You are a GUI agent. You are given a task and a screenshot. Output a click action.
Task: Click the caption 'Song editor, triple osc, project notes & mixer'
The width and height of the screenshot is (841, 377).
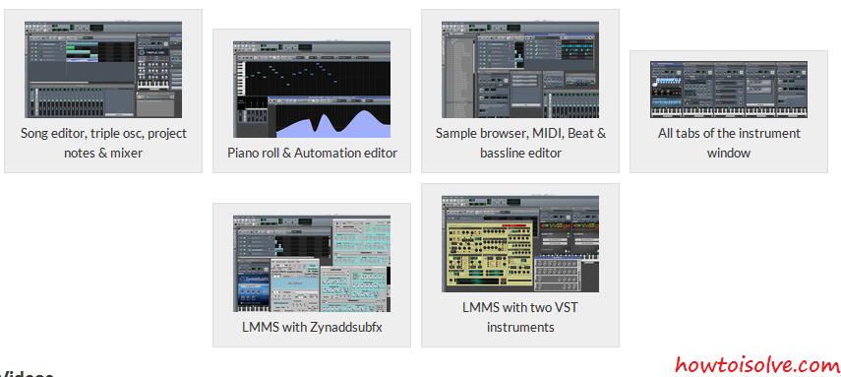[103, 143]
